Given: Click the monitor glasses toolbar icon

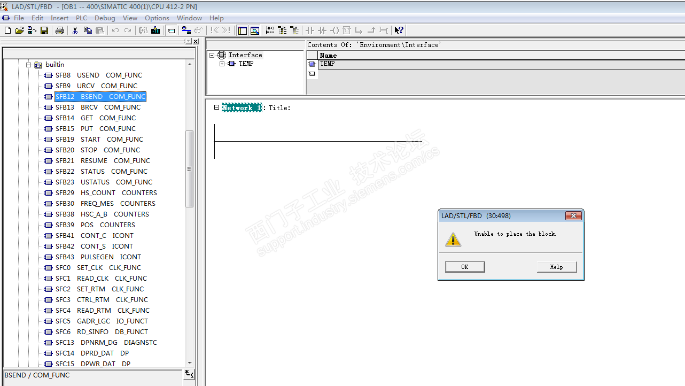Looking at the screenshot, I should click(x=198, y=30).
